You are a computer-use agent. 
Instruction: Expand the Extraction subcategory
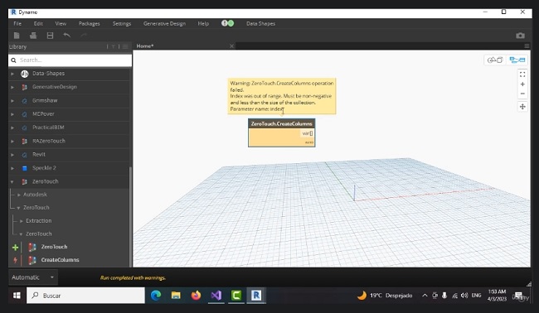point(22,221)
